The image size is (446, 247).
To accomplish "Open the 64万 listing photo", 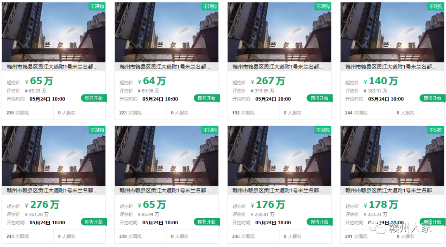I will point(166,32).
